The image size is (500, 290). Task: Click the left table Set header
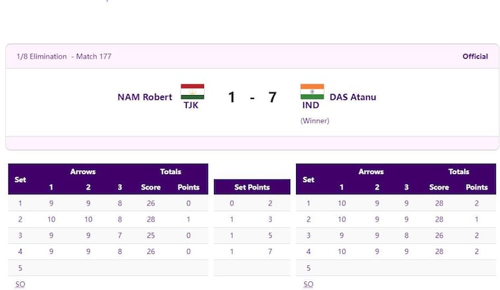coord(21,180)
